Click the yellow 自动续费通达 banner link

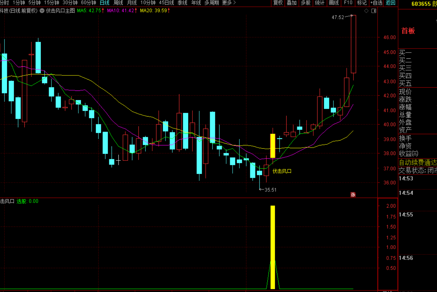click(x=418, y=162)
